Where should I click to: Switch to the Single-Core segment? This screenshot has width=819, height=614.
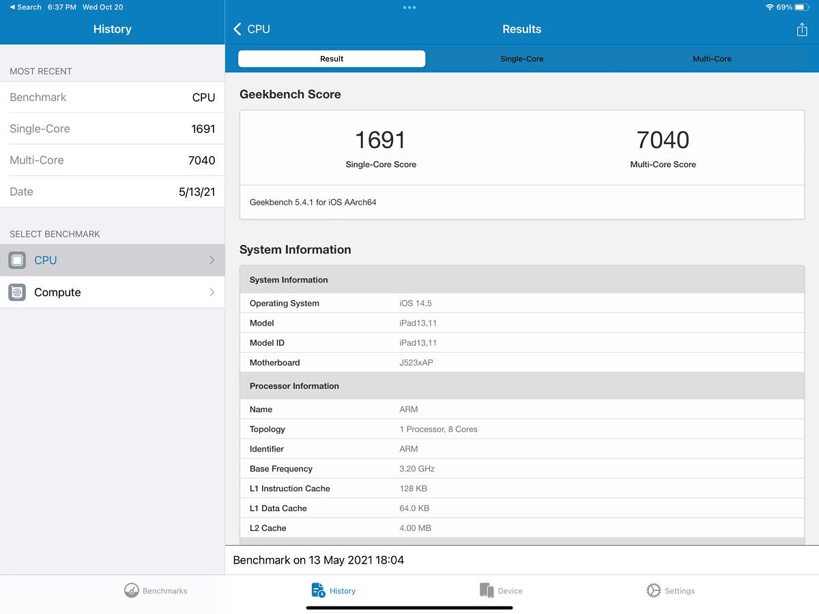(x=521, y=59)
